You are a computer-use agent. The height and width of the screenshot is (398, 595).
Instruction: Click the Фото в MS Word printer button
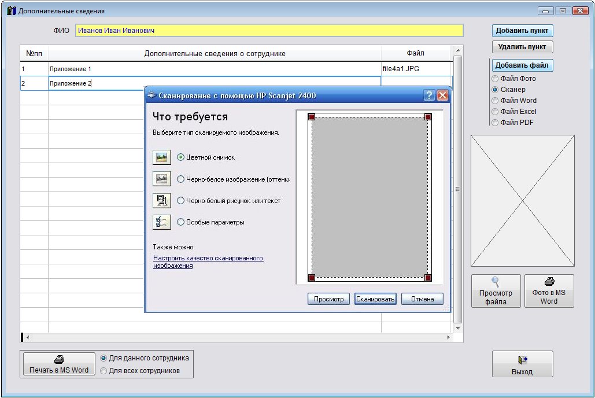point(549,291)
